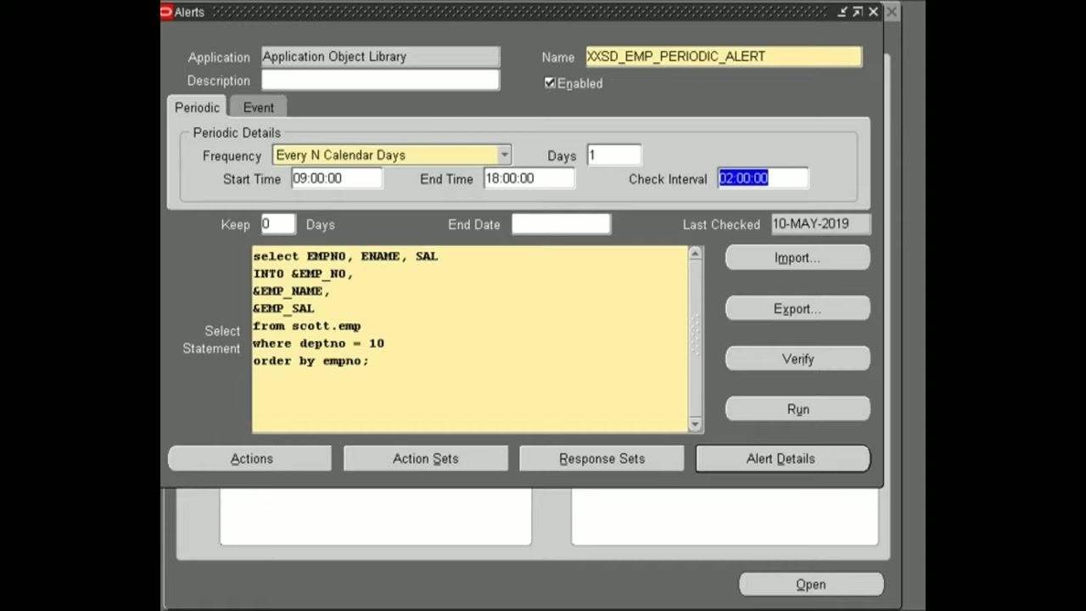This screenshot has height=611, width=1086.
Task: Open Alert Details
Action: coord(782,458)
